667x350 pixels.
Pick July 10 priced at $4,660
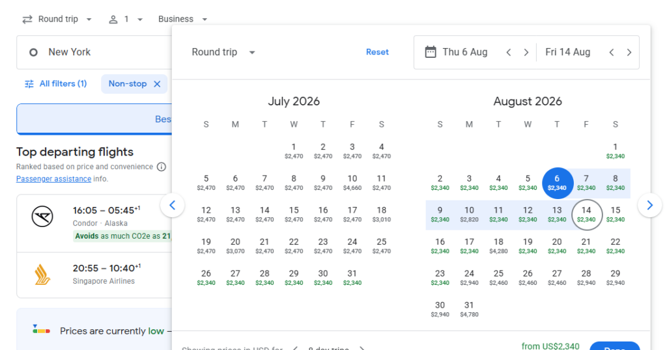coord(352,182)
